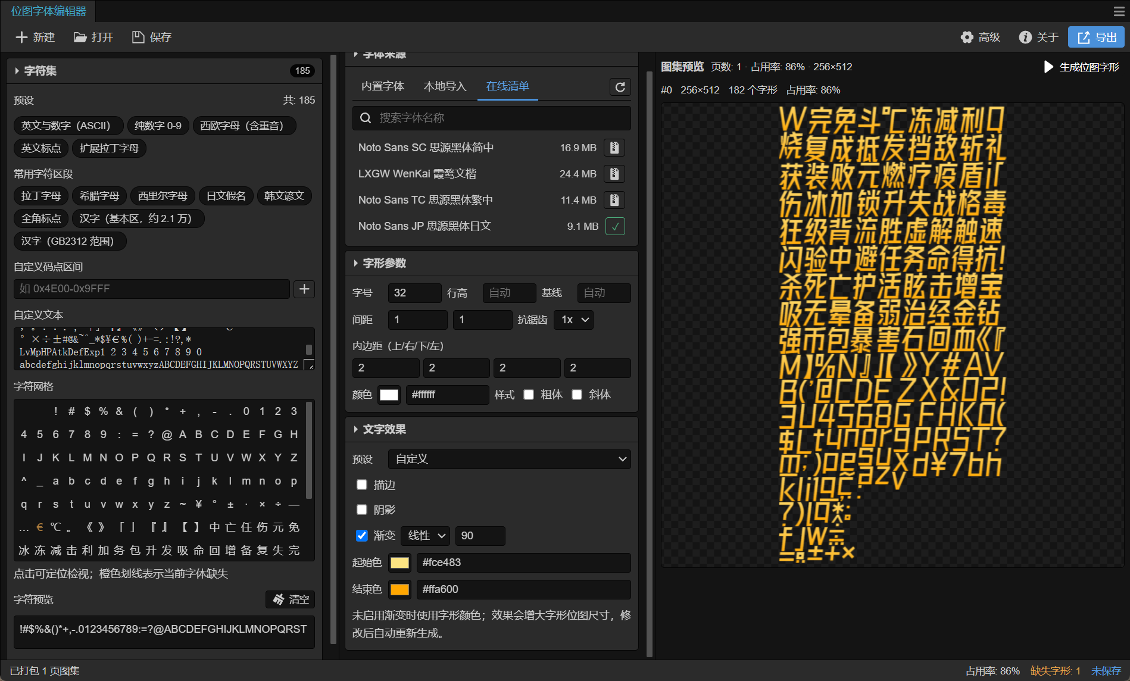
Task: Switch to the 本地导入 tab
Action: pos(445,86)
